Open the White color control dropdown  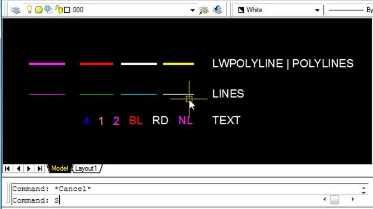(317, 10)
